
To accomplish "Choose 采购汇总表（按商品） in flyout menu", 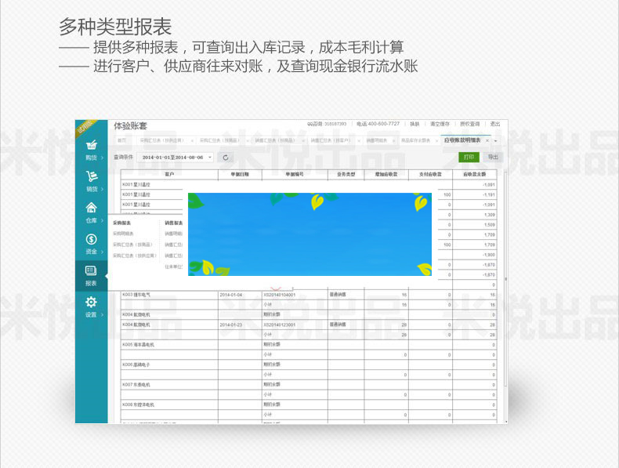I will tap(133, 245).
